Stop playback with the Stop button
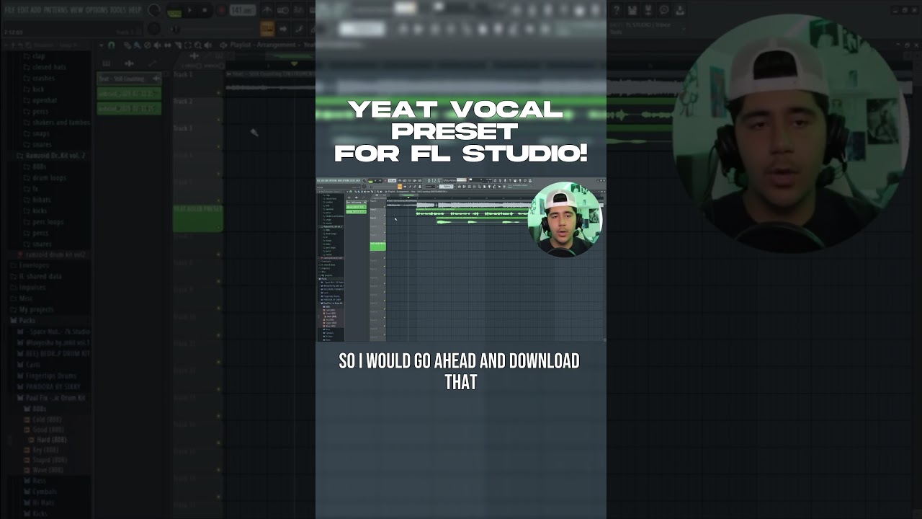Image resolution: width=922 pixels, height=519 pixels. (x=205, y=10)
